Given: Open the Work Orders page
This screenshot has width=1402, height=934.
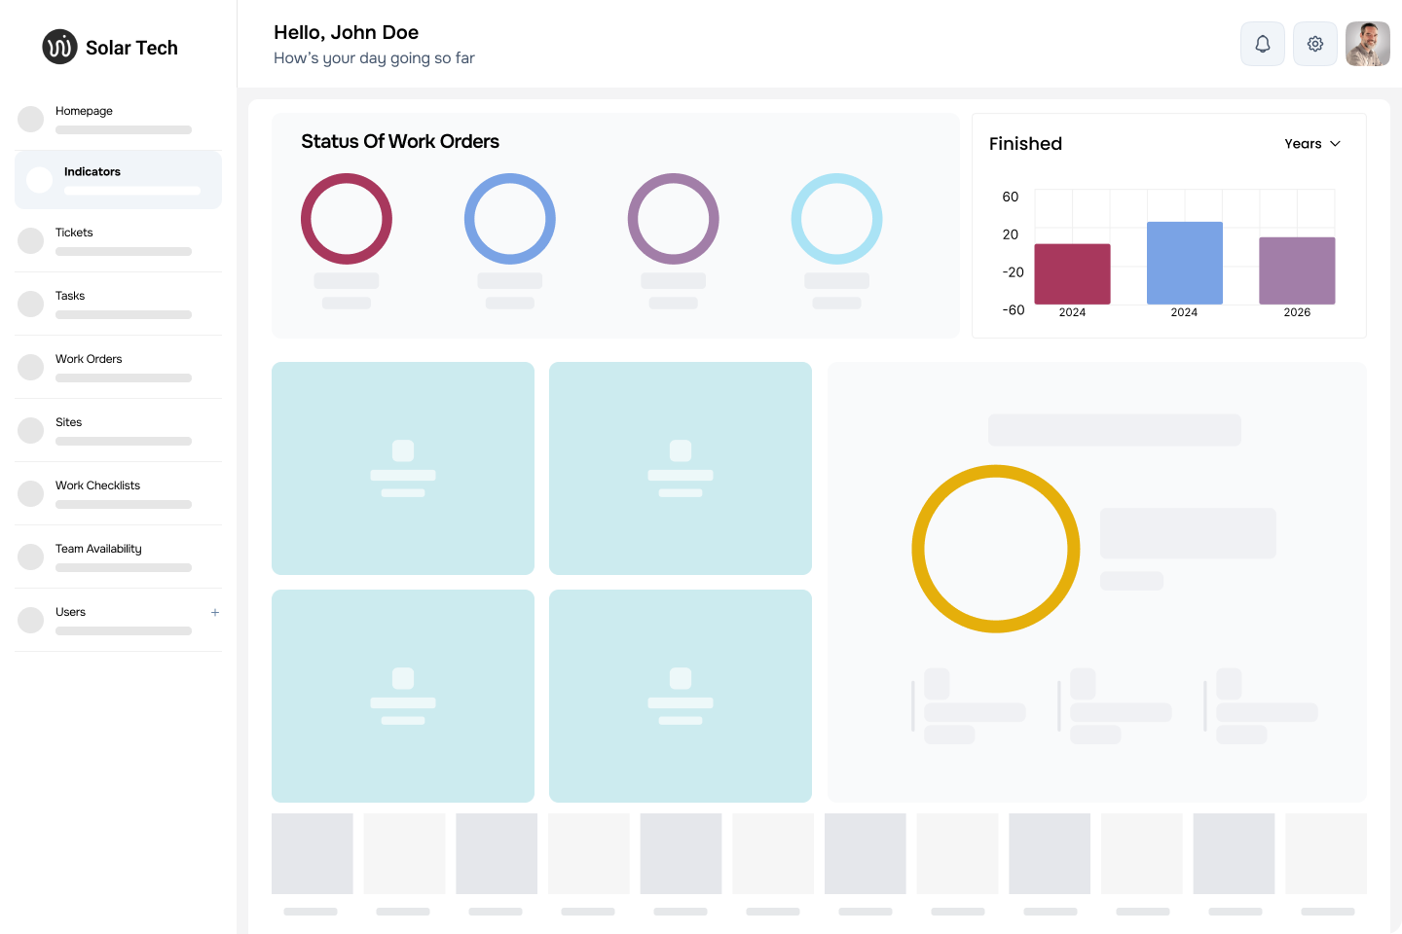Looking at the screenshot, I should pyautogui.click(x=89, y=359).
